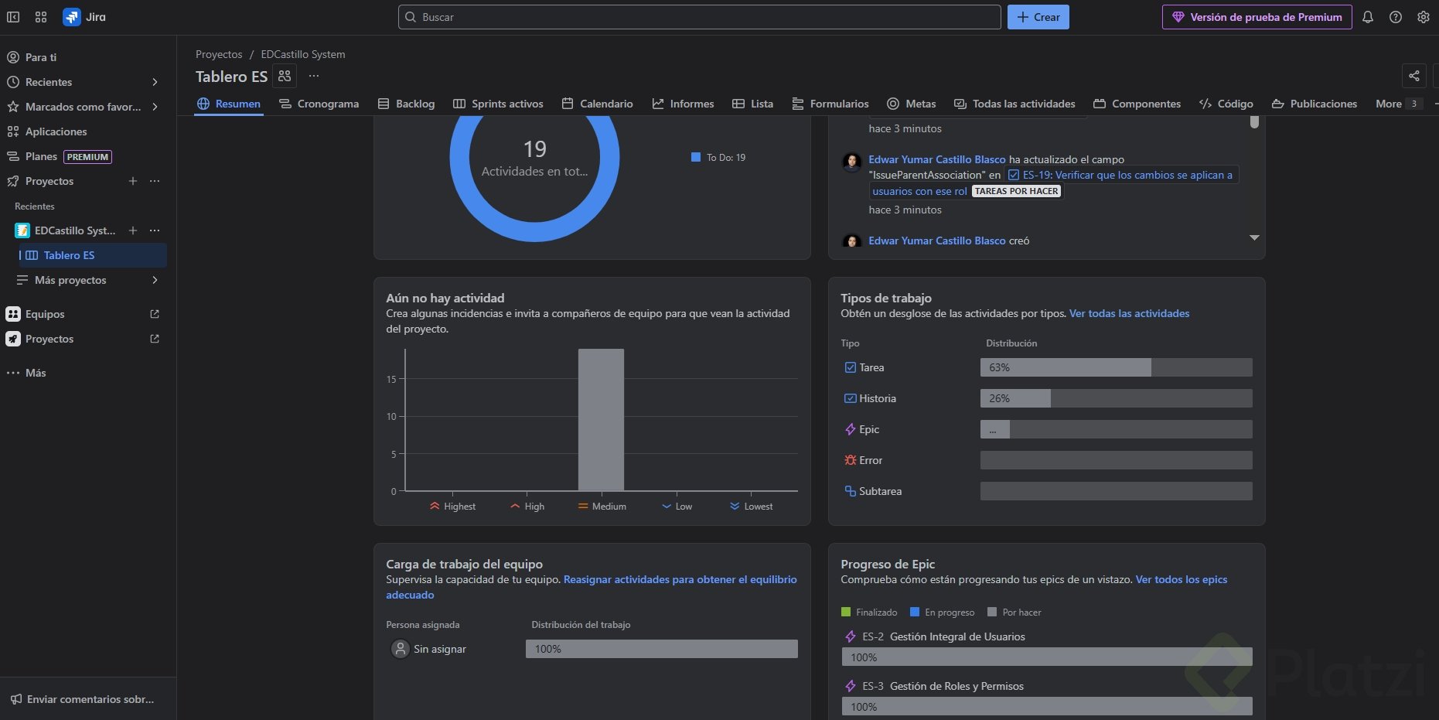Click the Medium priority bar in chart
1439x720 pixels.
(601, 420)
